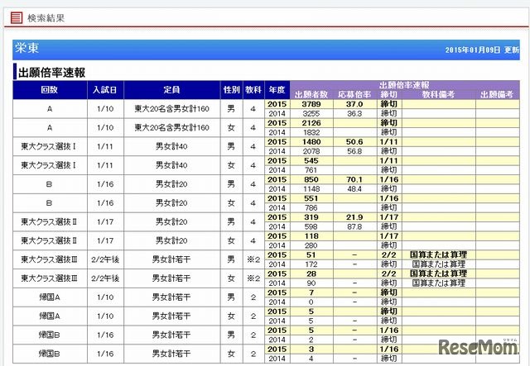Click the 入試日 column header
530x366 pixels.
pos(105,90)
